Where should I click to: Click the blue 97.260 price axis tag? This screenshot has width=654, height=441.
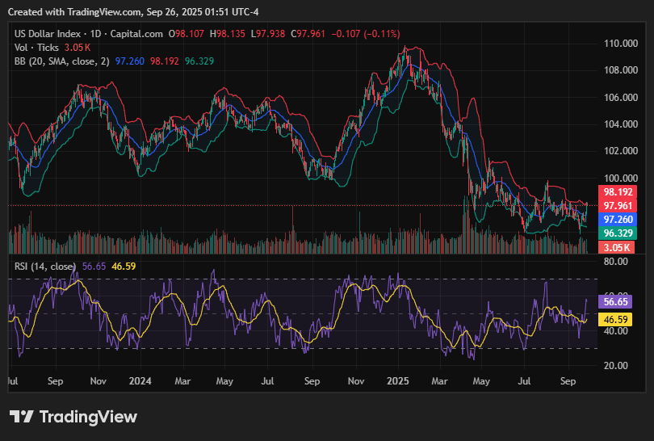click(x=618, y=220)
